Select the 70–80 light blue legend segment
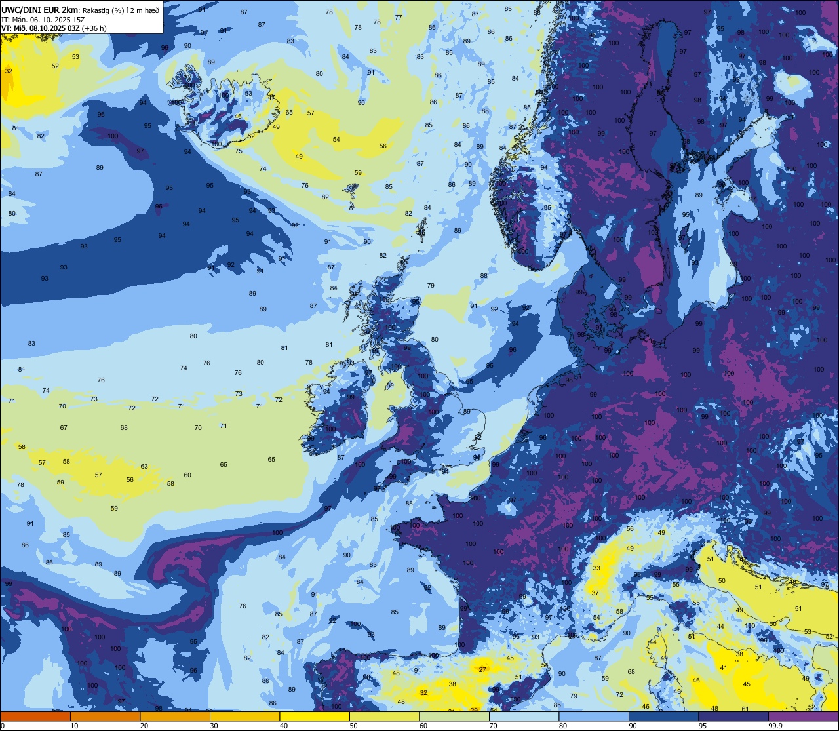This screenshot has width=839, height=731. [524, 717]
